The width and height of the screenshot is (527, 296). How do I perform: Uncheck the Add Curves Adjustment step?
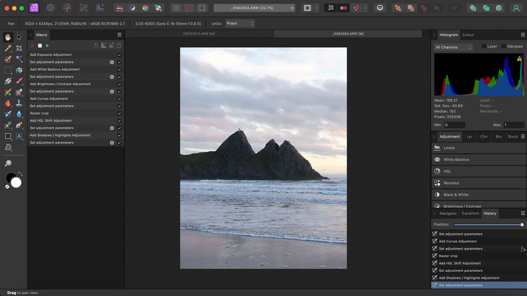119,98
